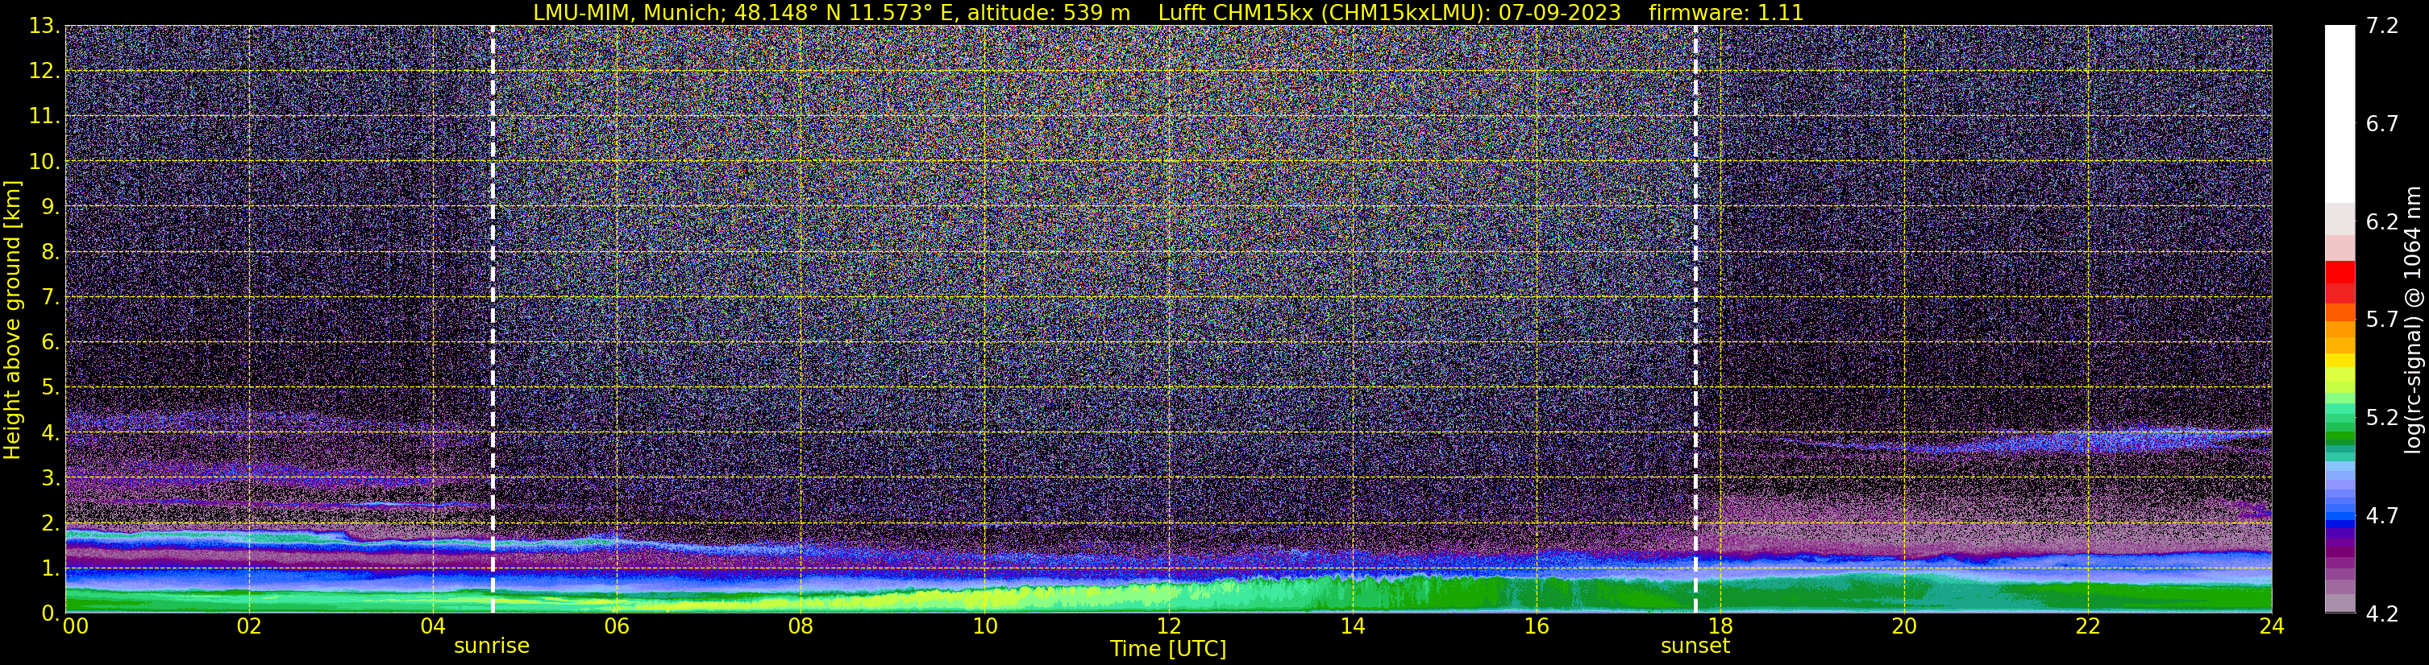Click height axis tick label "13."
The height and width of the screenshot is (665, 2429).
(44, 27)
